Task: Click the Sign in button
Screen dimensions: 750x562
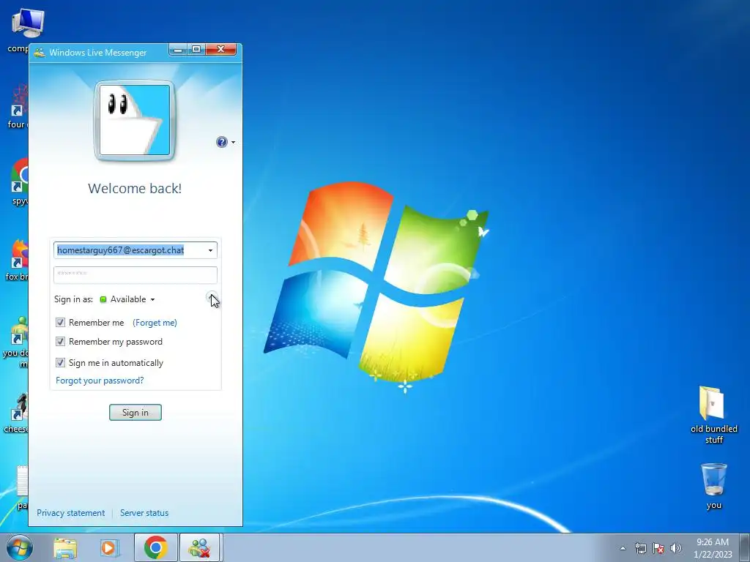Action: (x=135, y=413)
